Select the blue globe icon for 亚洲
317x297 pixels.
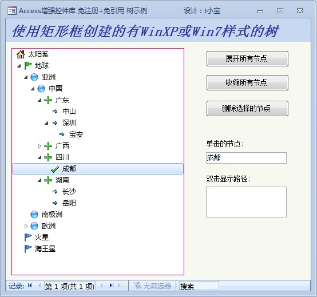coord(34,77)
